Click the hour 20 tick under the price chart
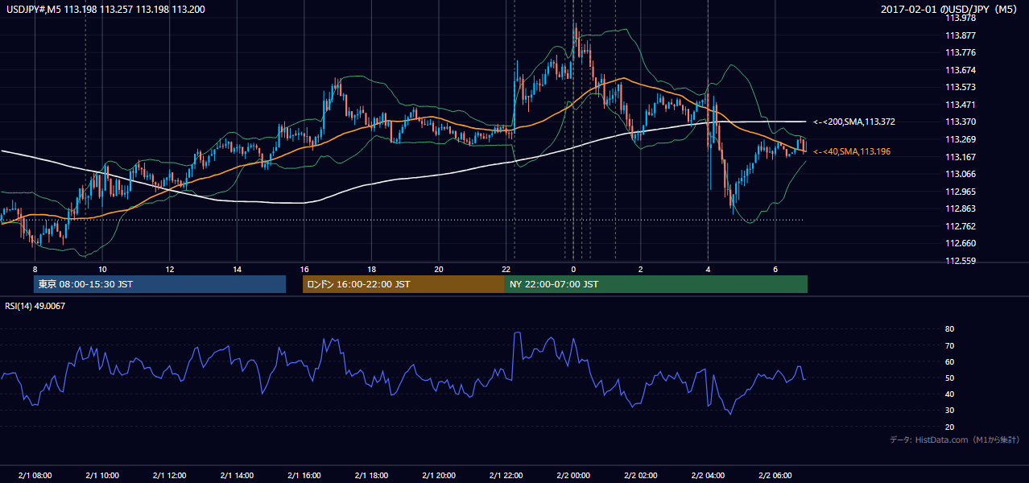The height and width of the screenshot is (483, 1029). click(438, 269)
